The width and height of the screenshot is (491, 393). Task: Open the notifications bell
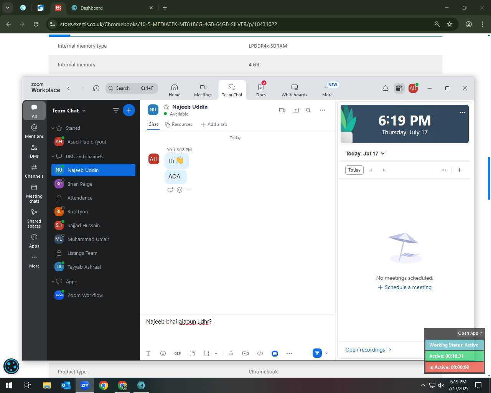(x=386, y=88)
